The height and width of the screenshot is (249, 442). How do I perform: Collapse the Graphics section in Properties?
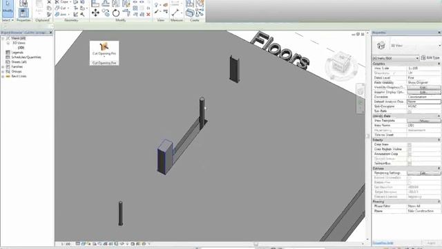[439, 64]
